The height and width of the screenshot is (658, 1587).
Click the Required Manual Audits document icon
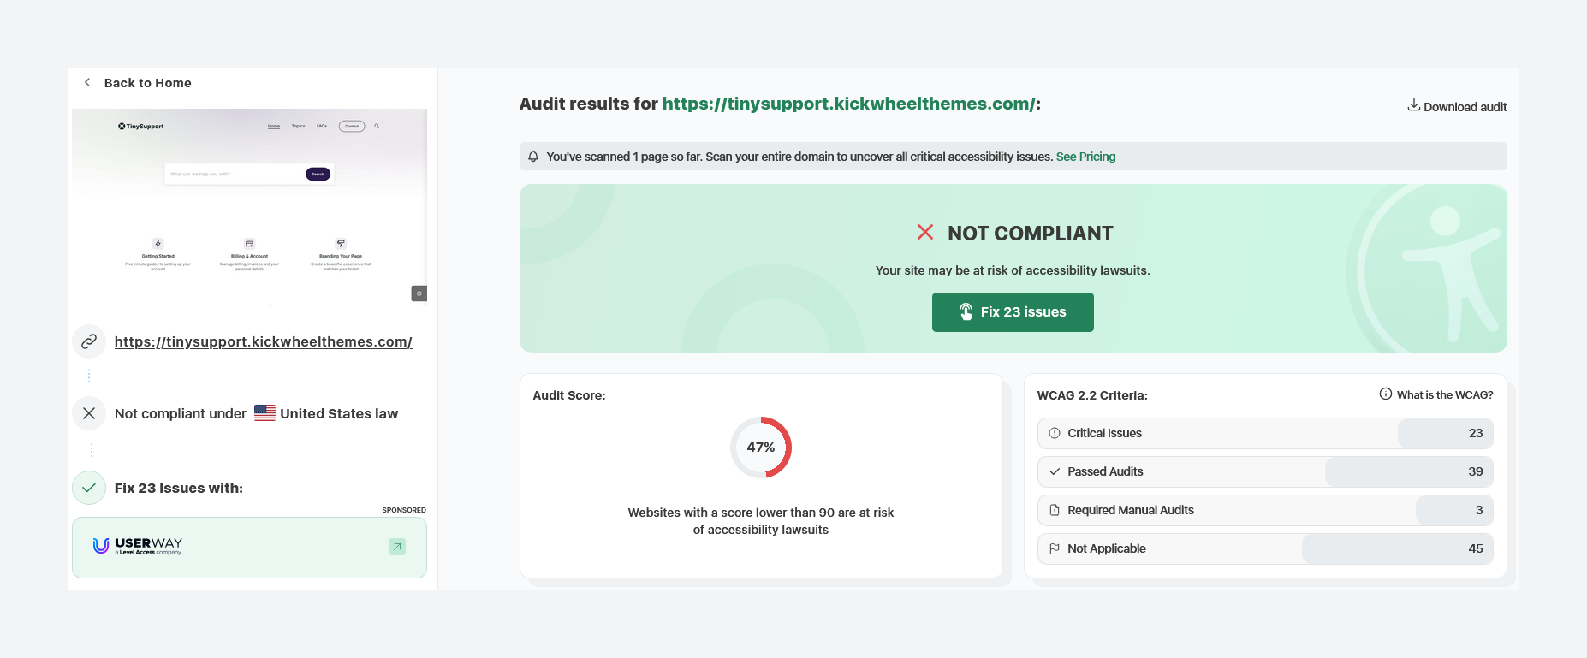(x=1055, y=510)
